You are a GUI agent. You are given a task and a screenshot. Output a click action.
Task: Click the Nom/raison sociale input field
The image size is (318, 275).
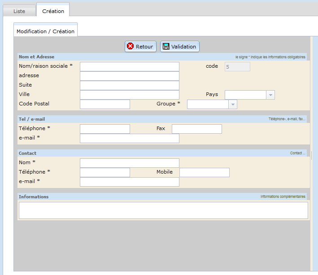click(x=129, y=66)
